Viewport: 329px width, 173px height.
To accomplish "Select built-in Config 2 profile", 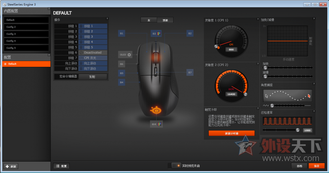I will (26, 27).
